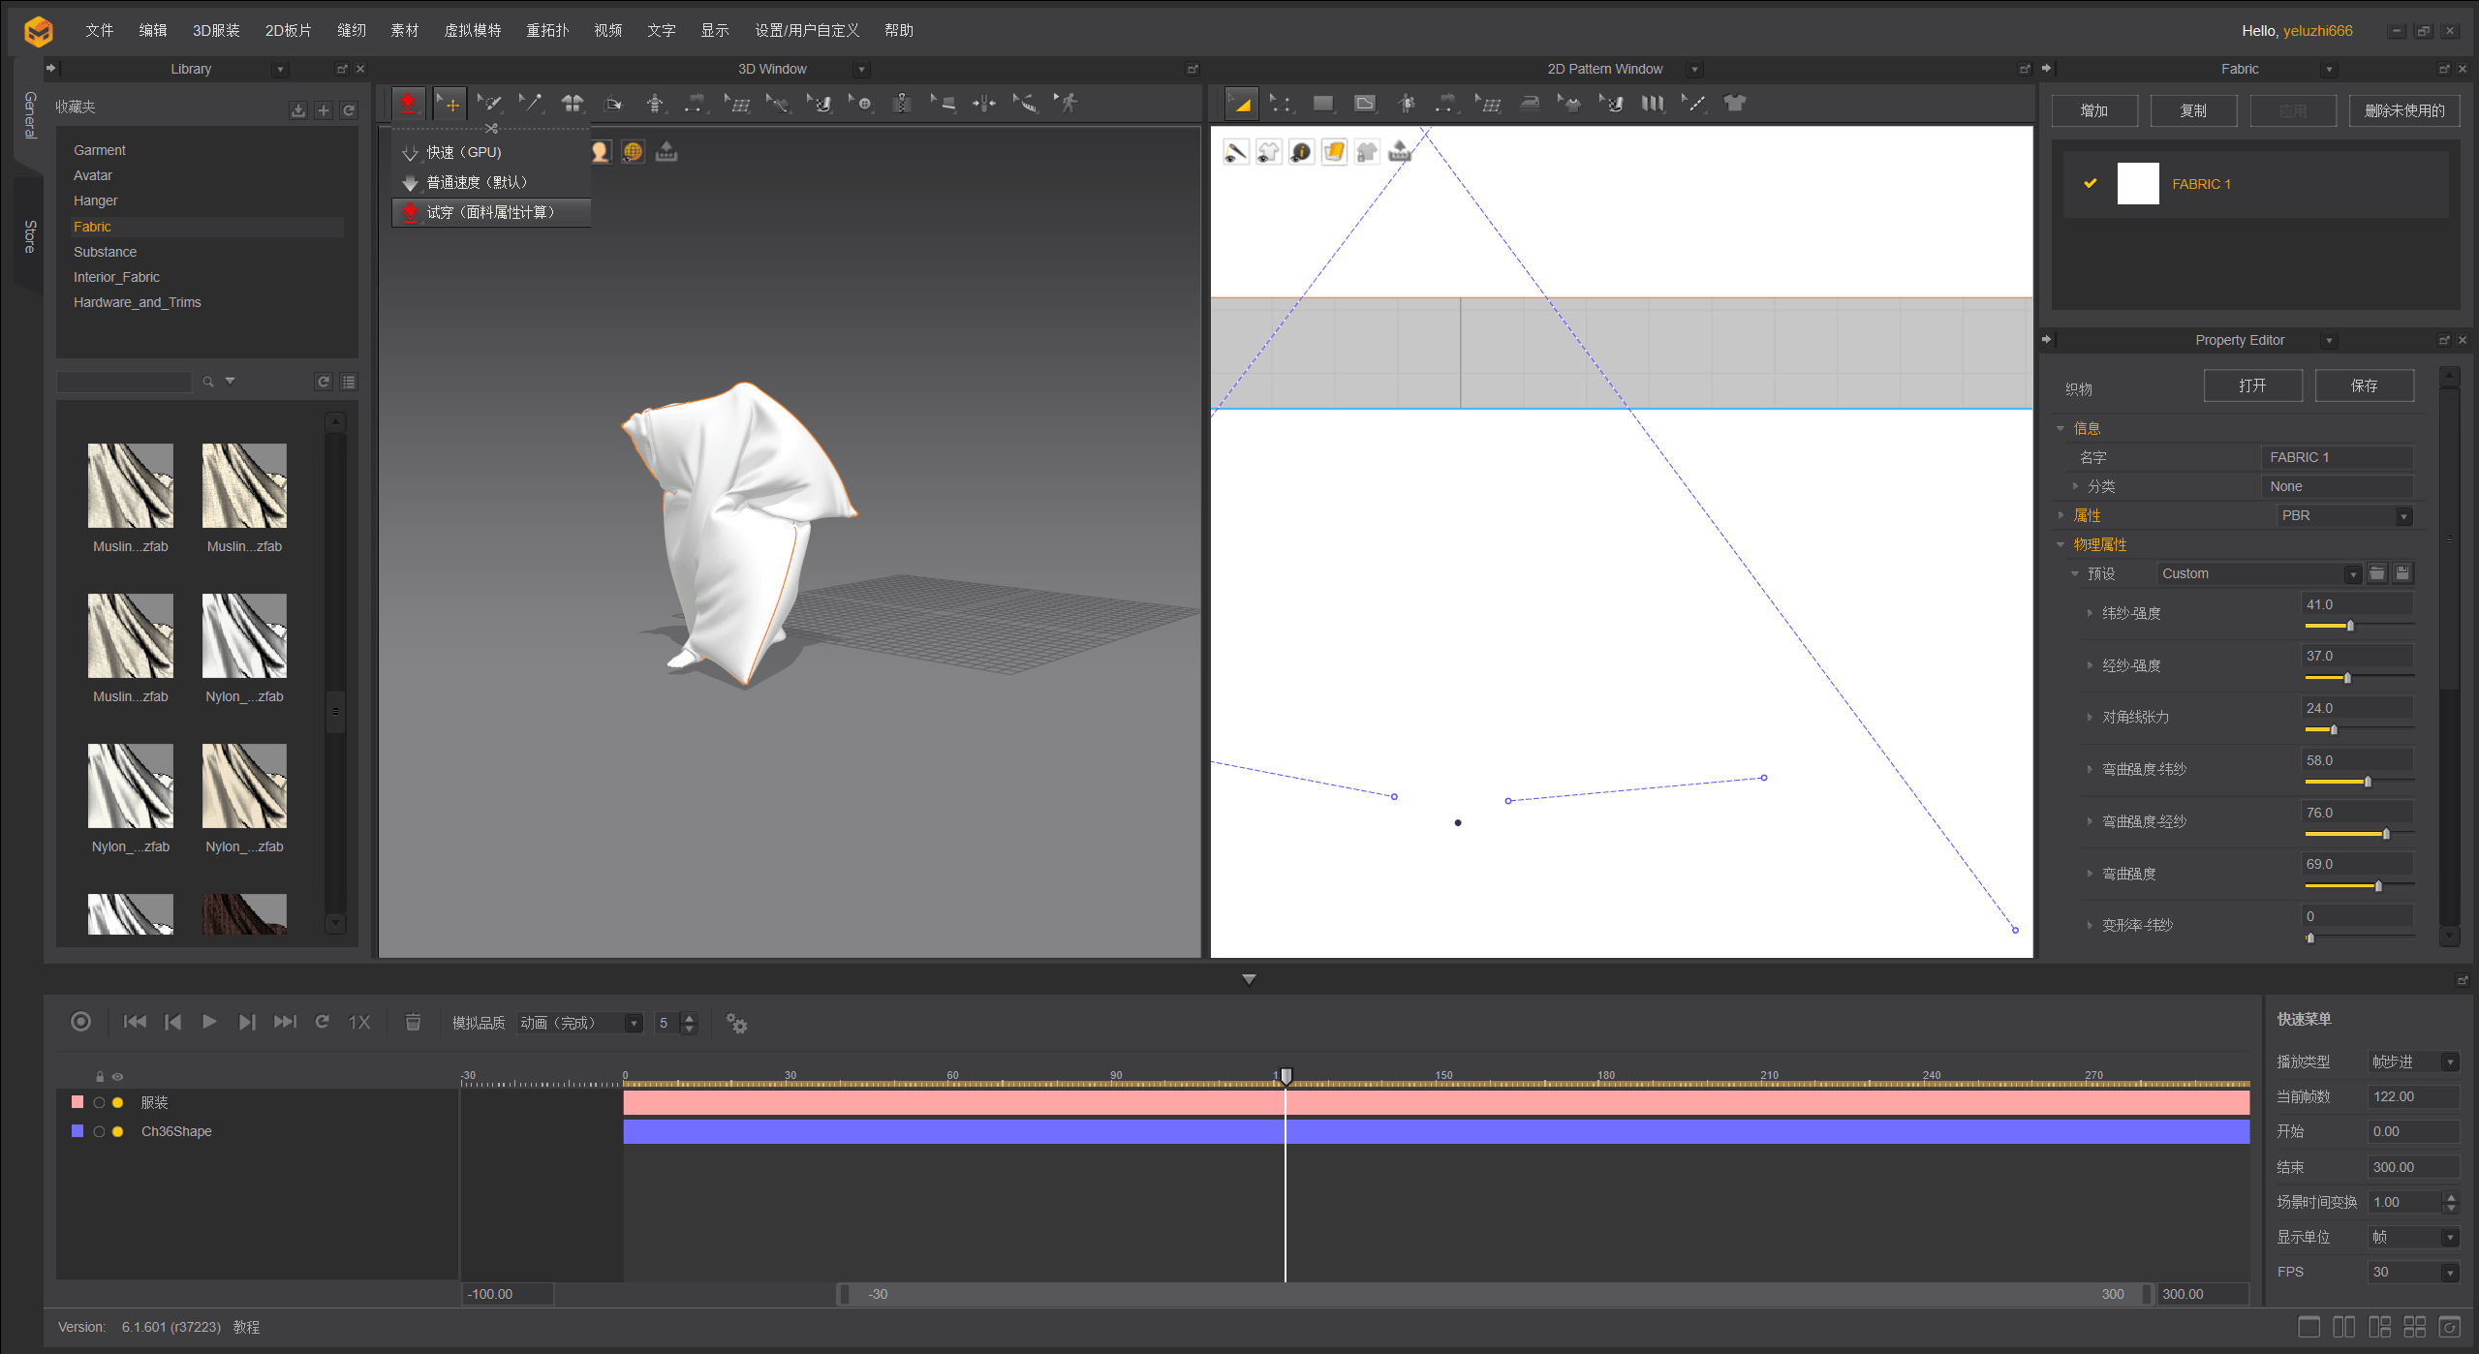This screenshot has width=2479, height=1354.
Task: Click the 弯曲强度-经纱 slider handle
Action: 2386,834
